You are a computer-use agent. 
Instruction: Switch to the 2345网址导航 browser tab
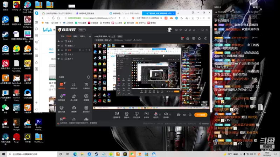(57, 13)
